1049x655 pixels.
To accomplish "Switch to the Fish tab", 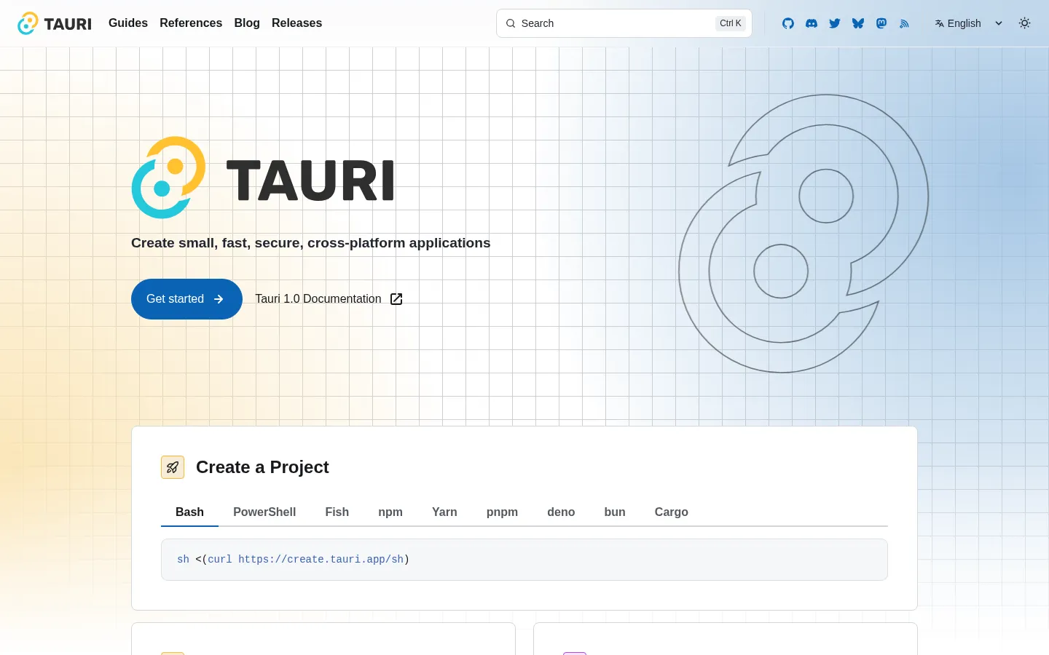I will [337, 512].
